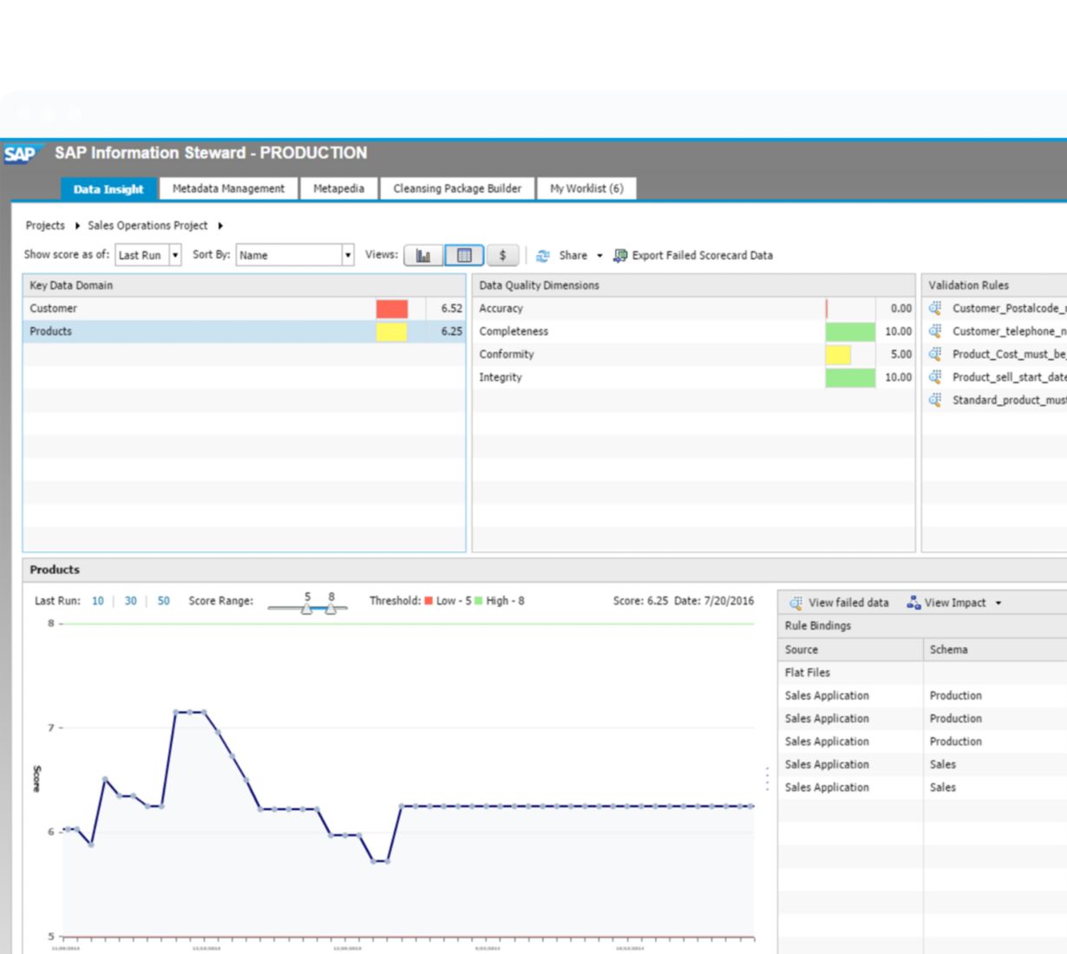The height and width of the screenshot is (954, 1067).
Task: Click Customer_Postalcode rule icon
Action: click(935, 308)
